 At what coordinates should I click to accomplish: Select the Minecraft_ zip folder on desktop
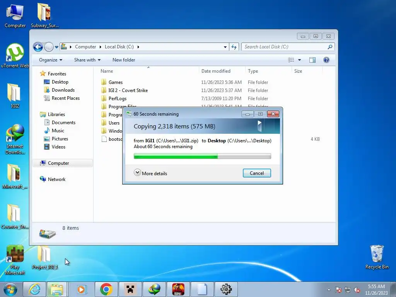tap(15, 176)
